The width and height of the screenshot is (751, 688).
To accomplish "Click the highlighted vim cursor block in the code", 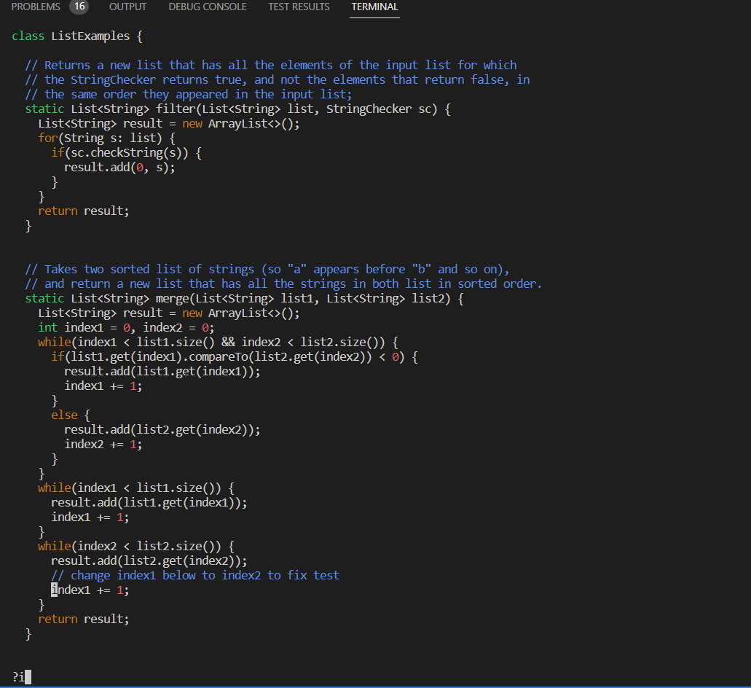I will pos(54,590).
